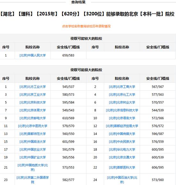Open the 北京工商大学 link
Image resolution: width=176 pixels, height=185 pixels.
[x=122, y=87]
